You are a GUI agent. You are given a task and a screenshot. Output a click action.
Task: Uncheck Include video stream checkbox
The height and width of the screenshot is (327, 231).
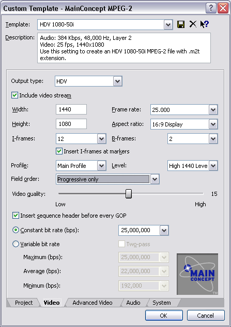tap(15, 95)
